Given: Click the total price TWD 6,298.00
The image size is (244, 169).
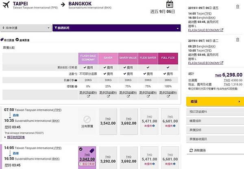Looking at the screenshot, I should click(229, 75).
